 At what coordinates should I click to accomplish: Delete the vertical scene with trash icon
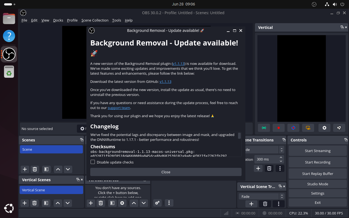point(34,203)
